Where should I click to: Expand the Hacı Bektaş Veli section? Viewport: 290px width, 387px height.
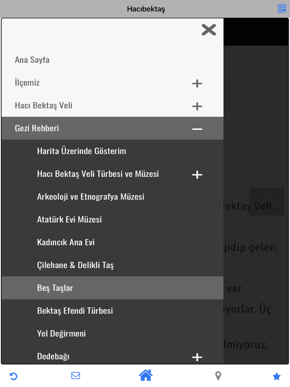tap(197, 106)
